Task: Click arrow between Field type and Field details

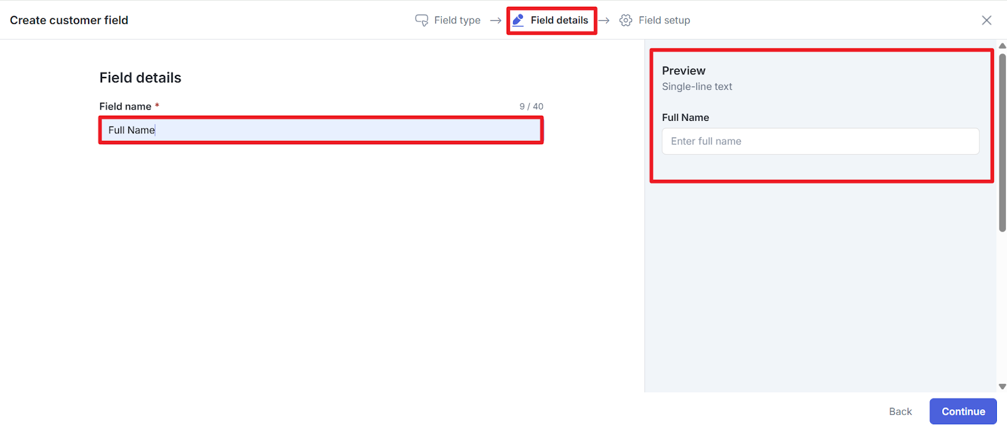Action: pos(496,20)
